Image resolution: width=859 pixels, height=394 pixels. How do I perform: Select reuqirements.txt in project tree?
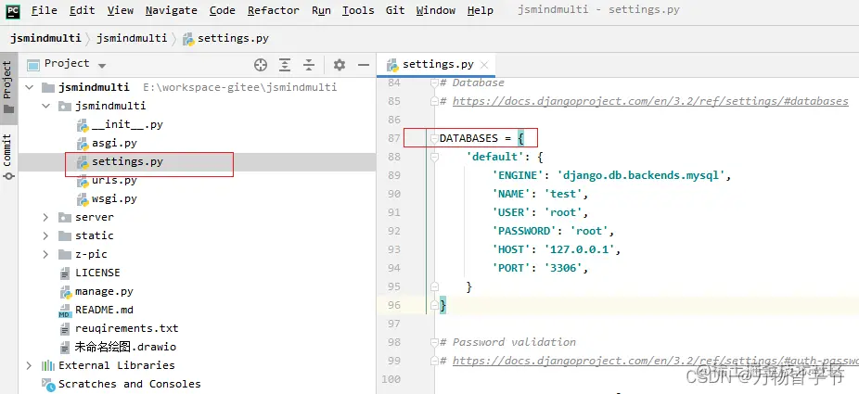click(126, 329)
